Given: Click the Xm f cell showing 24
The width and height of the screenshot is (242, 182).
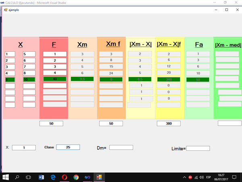Looking at the screenshot, I should click(x=111, y=73).
